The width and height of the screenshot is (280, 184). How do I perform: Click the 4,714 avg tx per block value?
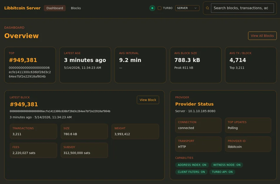238,60
